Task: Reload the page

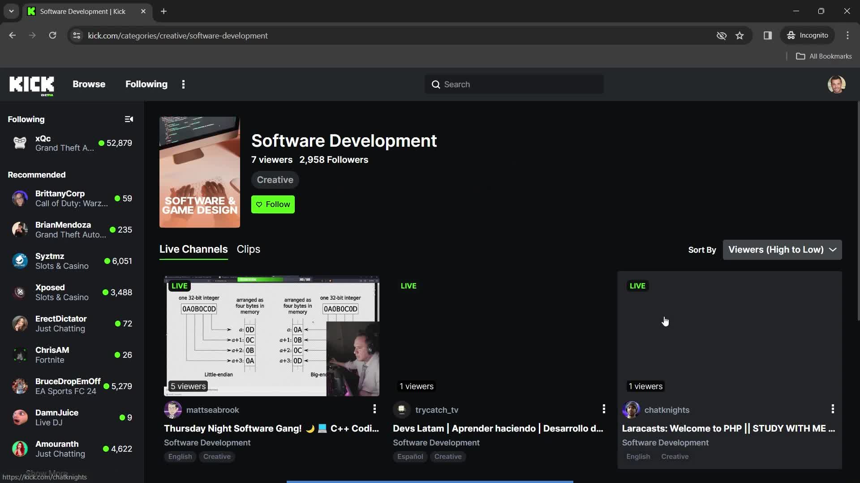Action: [52, 36]
